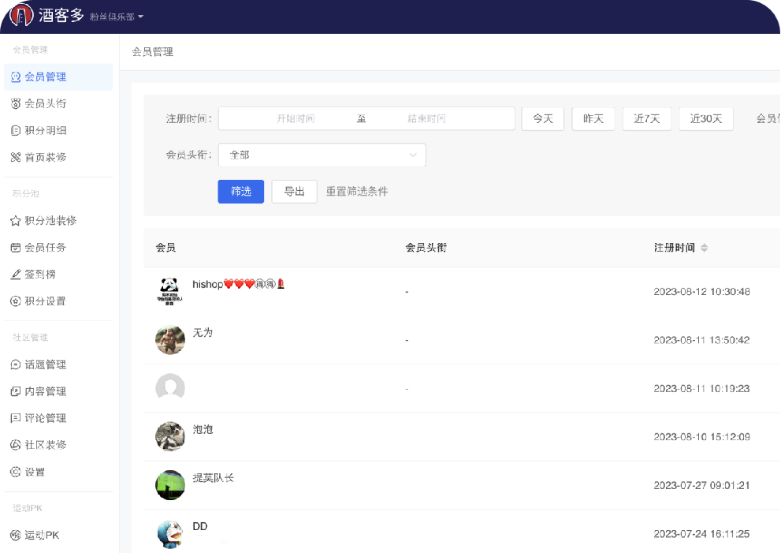
Task: Click the 积分设置 sidebar icon
Action: (x=16, y=301)
